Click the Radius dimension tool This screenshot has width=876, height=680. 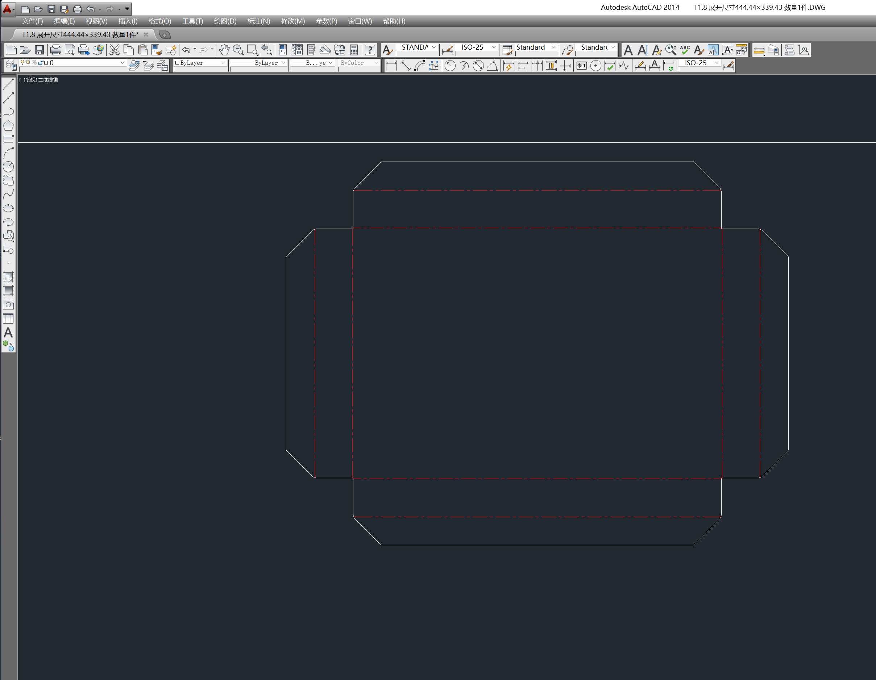pos(450,65)
